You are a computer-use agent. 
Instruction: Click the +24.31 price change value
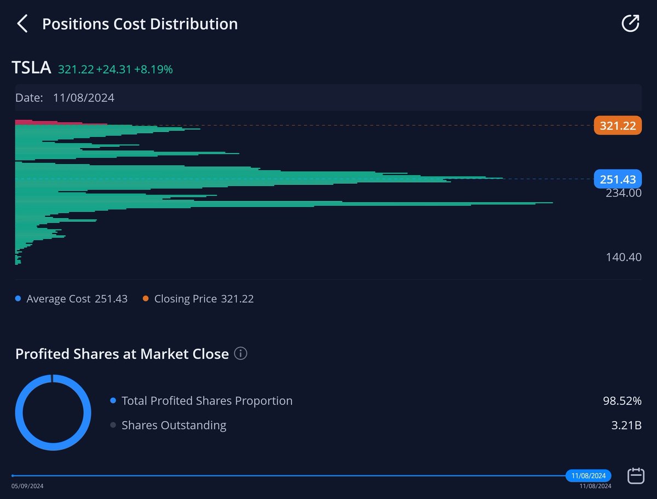pos(113,69)
